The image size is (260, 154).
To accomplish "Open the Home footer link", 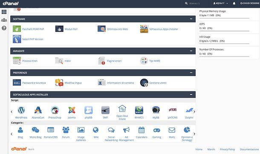I will click(199, 149).
